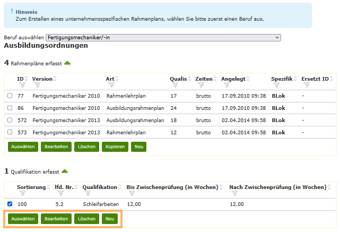Sort table by Qualis column arrows

(x=190, y=79)
